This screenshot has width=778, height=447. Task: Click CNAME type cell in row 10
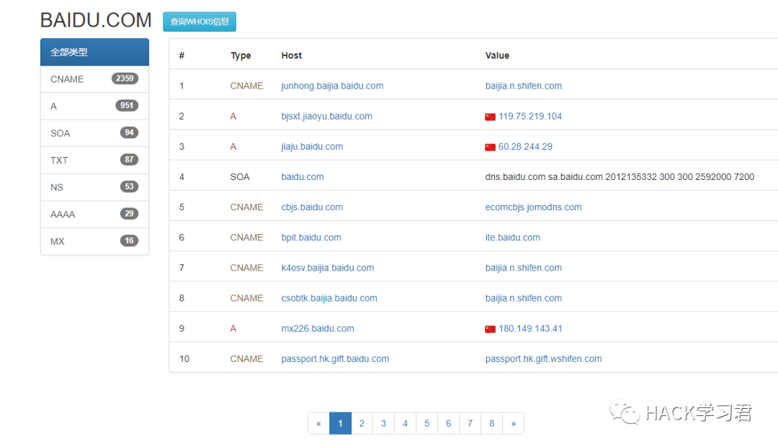246,358
